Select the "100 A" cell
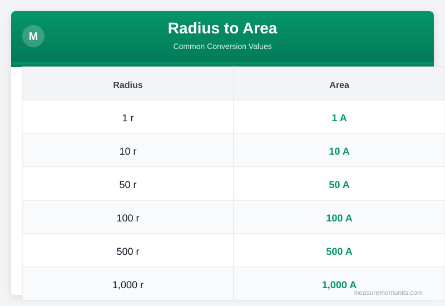The height and width of the screenshot is (306, 445). click(x=339, y=217)
